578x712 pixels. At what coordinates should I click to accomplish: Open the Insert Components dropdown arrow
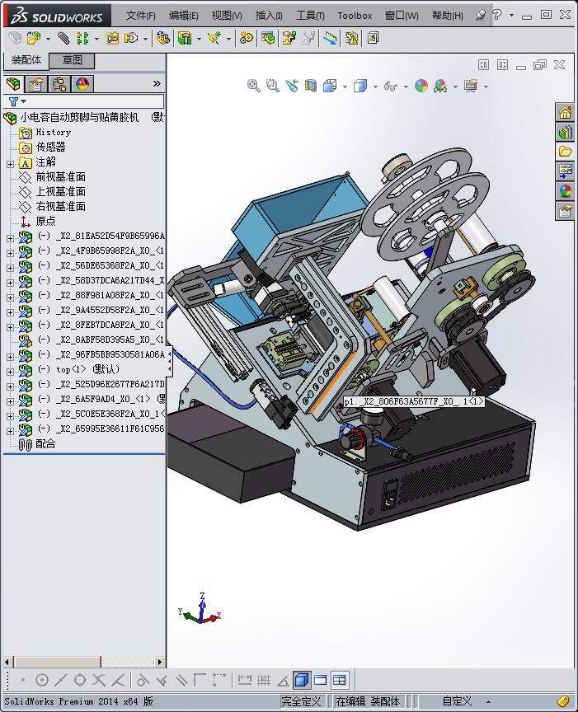(48, 39)
